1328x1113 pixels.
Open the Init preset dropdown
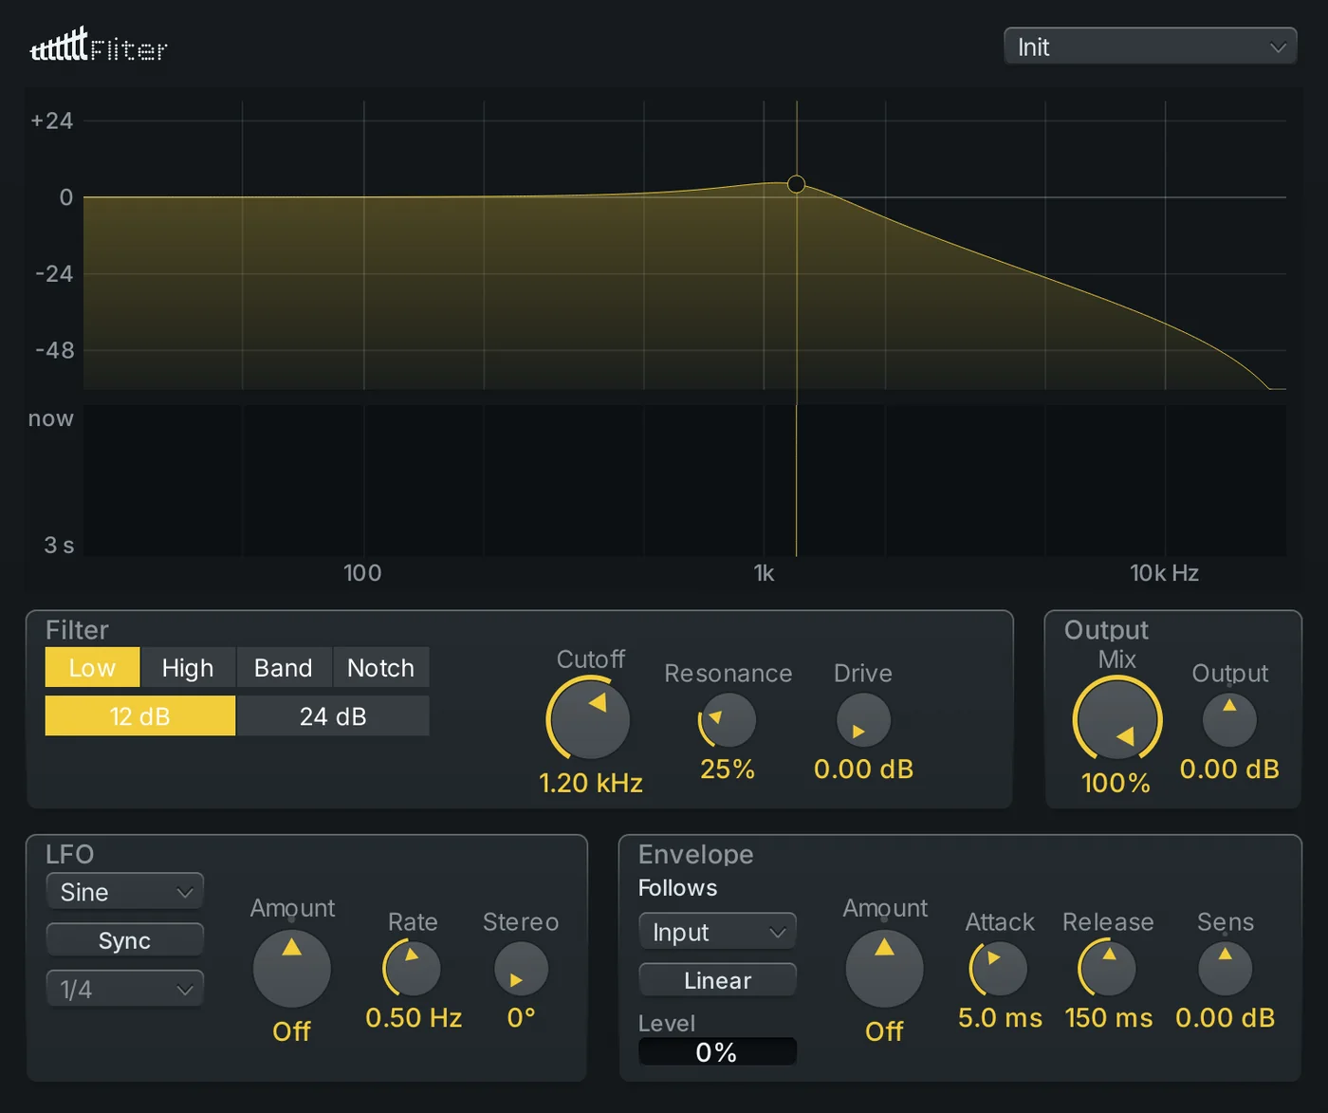tap(1150, 46)
